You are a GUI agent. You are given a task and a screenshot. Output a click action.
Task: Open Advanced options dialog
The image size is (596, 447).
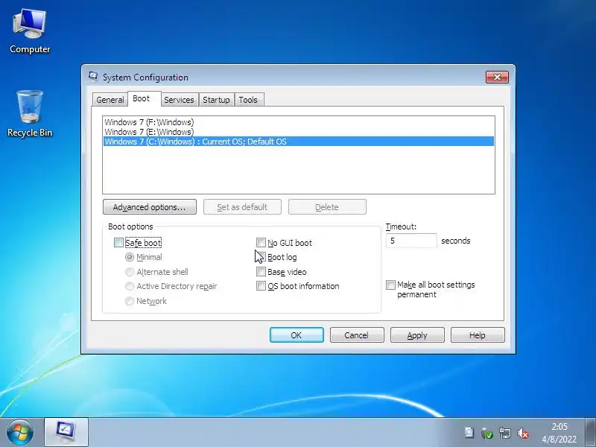[150, 207]
